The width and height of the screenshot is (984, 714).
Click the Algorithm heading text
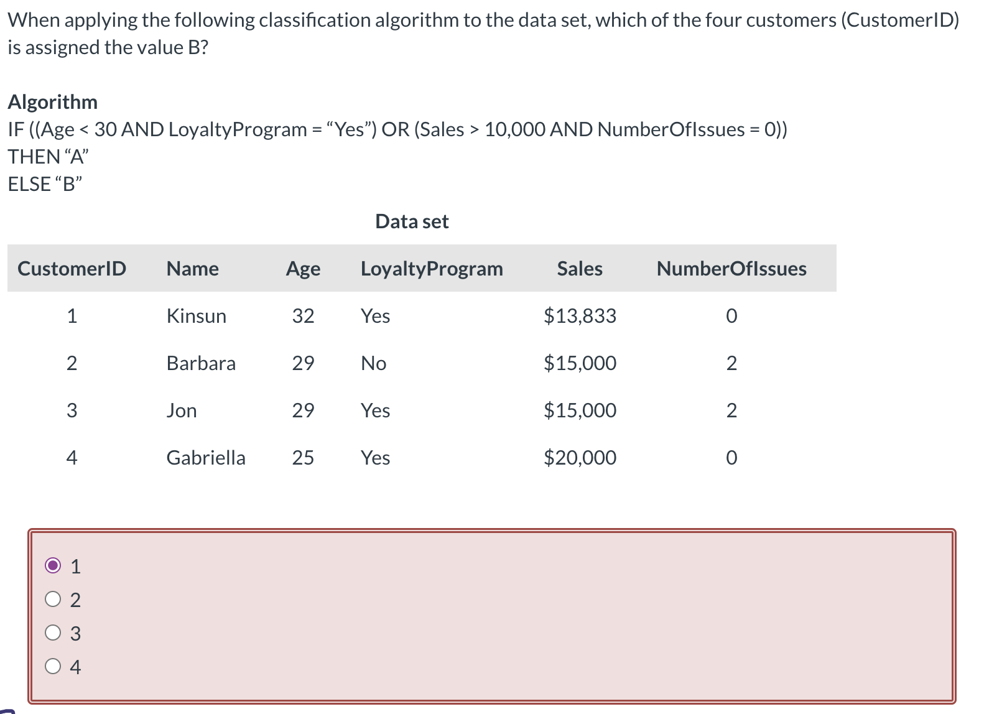tap(53, 101)
